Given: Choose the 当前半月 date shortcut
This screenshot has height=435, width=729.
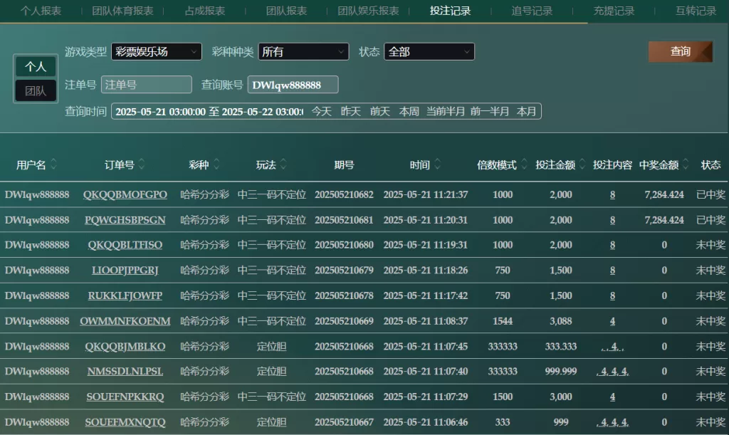Looking at the screenshot, I should pos(446,112).
